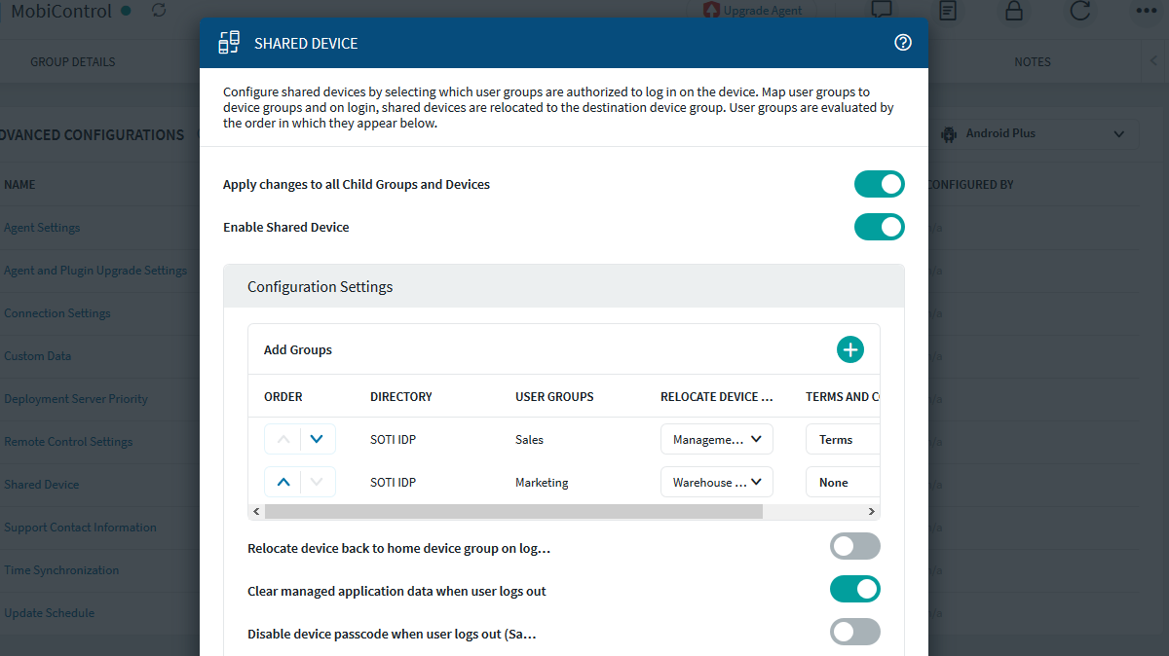
Task: Open the Warehouse relocate dropdown for Marketing
Action: tap(716, 482)
